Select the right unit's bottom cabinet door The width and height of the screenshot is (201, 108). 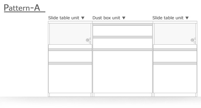click(175, 79)
